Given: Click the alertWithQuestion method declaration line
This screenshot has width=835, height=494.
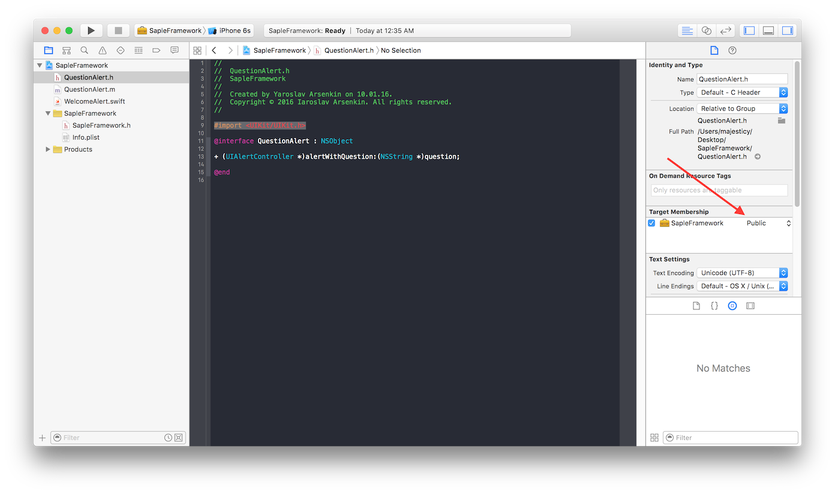Looking at the screenshot, I should click(x=337, y=156).
